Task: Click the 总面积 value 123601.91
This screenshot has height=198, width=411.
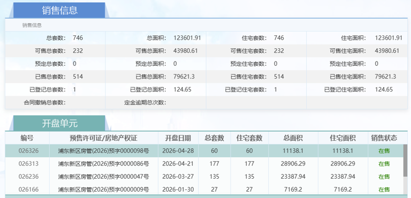Action: 187,38
